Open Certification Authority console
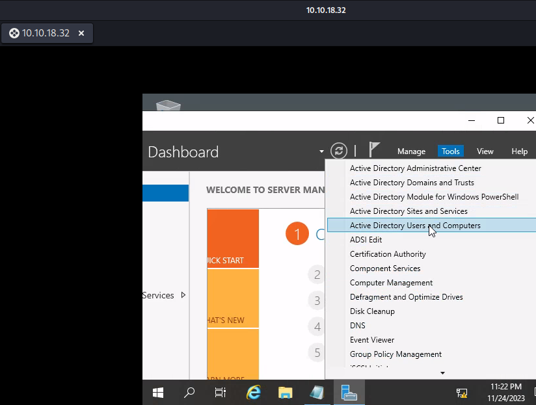 (x=431, y=254)
